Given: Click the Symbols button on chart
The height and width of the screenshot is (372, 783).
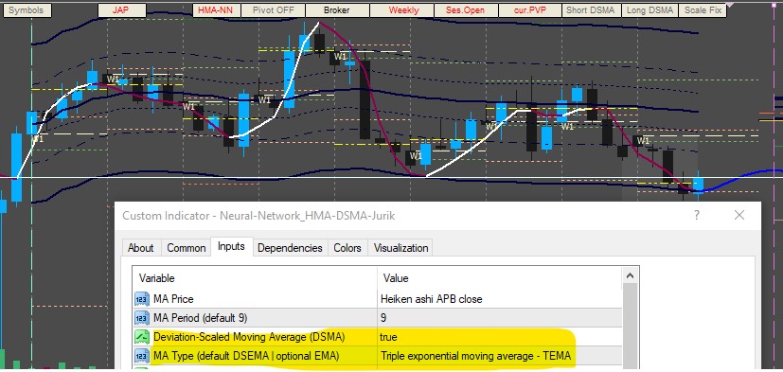Looking at the screenshot, I should [x=26, y=10].
